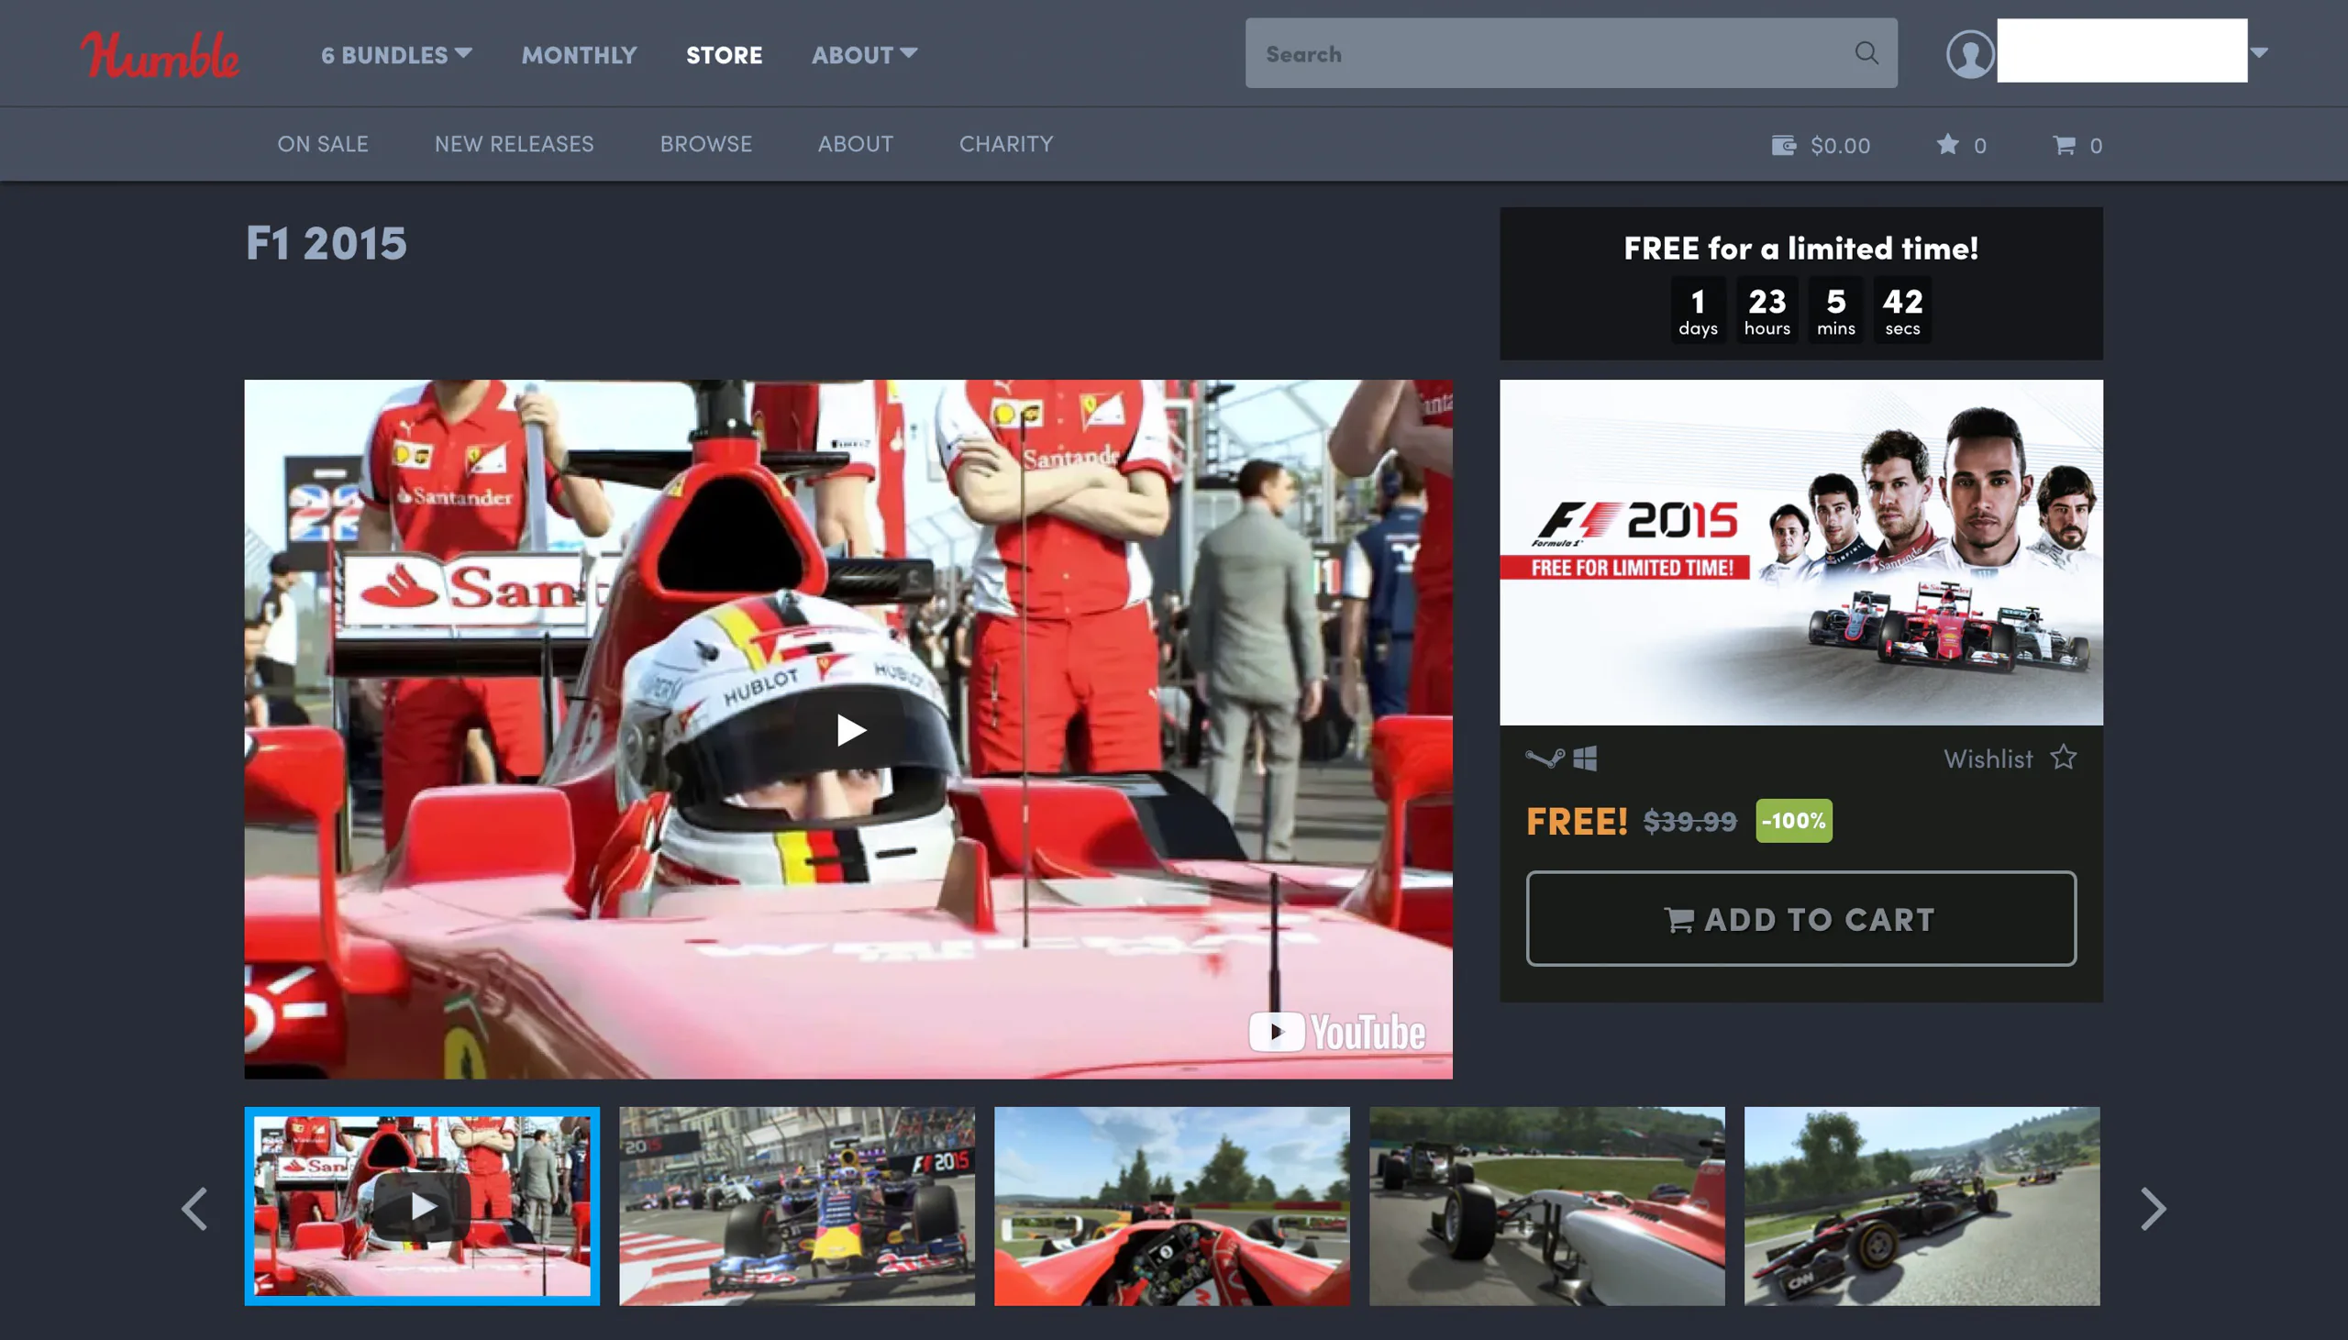Click the Steam platform icon

[1545, 759]
